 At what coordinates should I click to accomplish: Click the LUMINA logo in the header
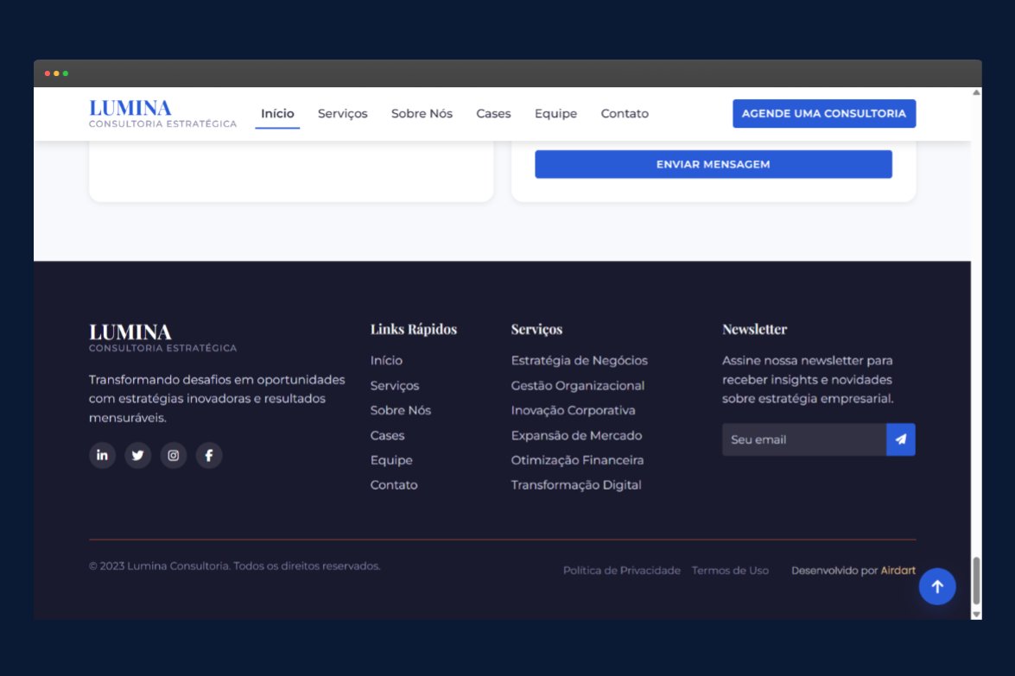click(130, 113)
